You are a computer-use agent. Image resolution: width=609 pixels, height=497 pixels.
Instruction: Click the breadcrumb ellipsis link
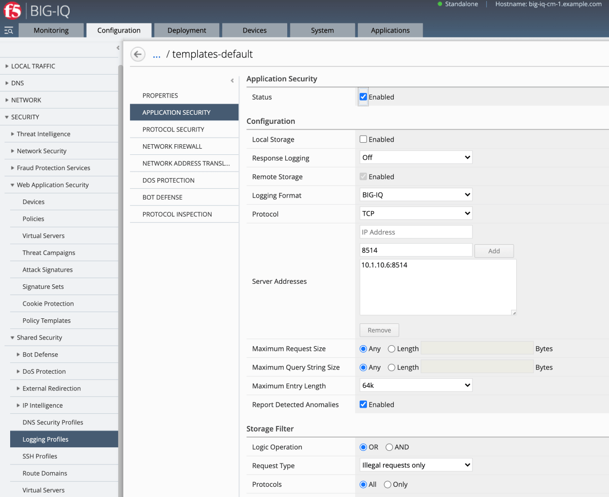click(156, 54)
